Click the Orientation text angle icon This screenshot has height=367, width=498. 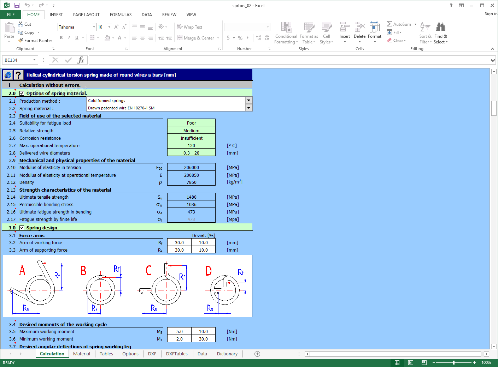[x=161, y=27]
